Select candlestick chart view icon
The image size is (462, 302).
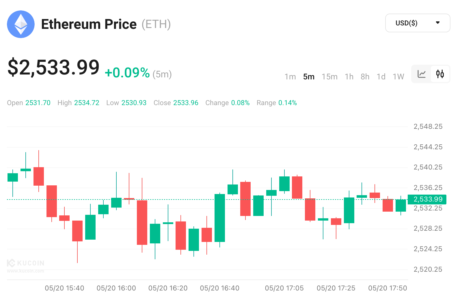click(x=440, y=74)
